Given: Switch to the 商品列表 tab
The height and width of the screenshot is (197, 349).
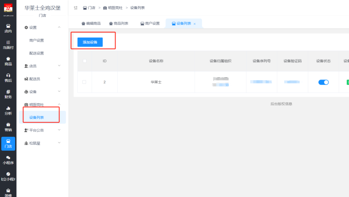Looking at the screenshot, I should [119, 23].
